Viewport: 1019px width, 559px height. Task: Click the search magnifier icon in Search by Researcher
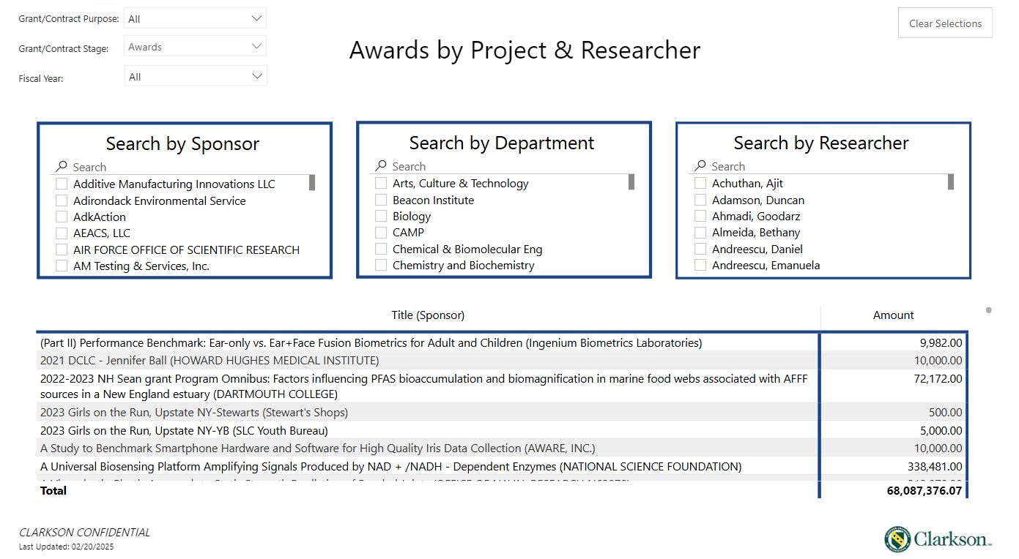click(700, 166)
